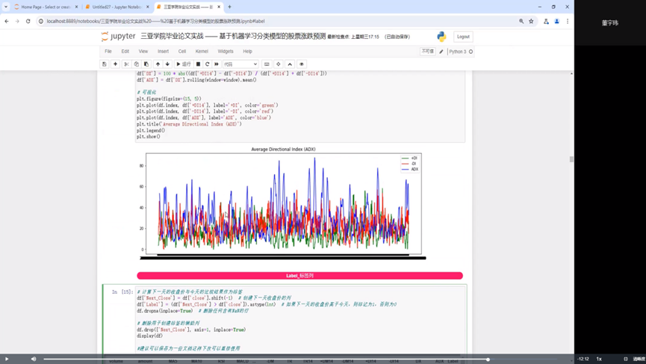The width and height of the screenshot is (646, 364).
Task: Cut selected cell with the scissors icon
Action: pos(126,64)
